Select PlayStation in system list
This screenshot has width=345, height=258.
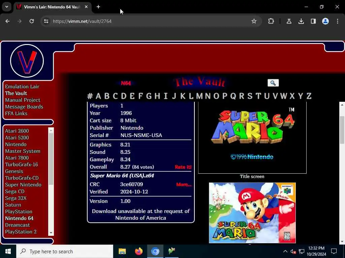pyautogui.click(x=19, y=212)
